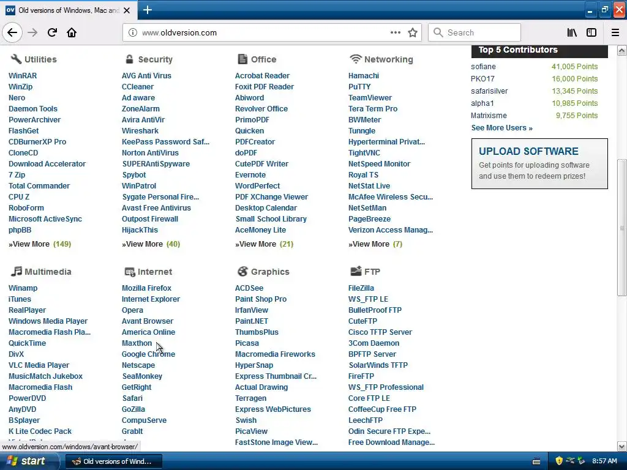Go back with the browser back arrow
Image resolution: width=627 pixels, height=470 pixels.
(x=12, y=32)
